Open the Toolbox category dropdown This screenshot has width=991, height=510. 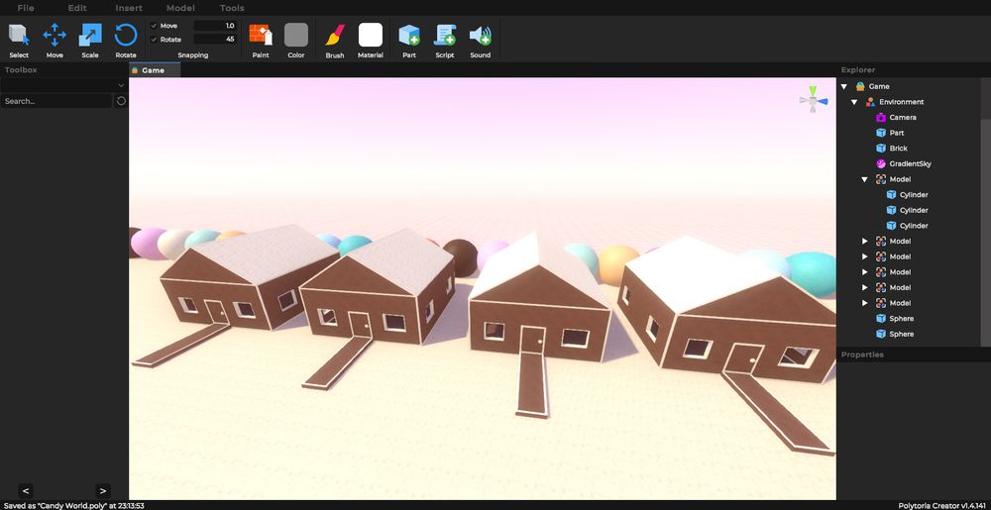pyautogui.click(x=63, y=85)
